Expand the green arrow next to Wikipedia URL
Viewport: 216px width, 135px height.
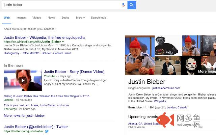[x=63, y=42]
